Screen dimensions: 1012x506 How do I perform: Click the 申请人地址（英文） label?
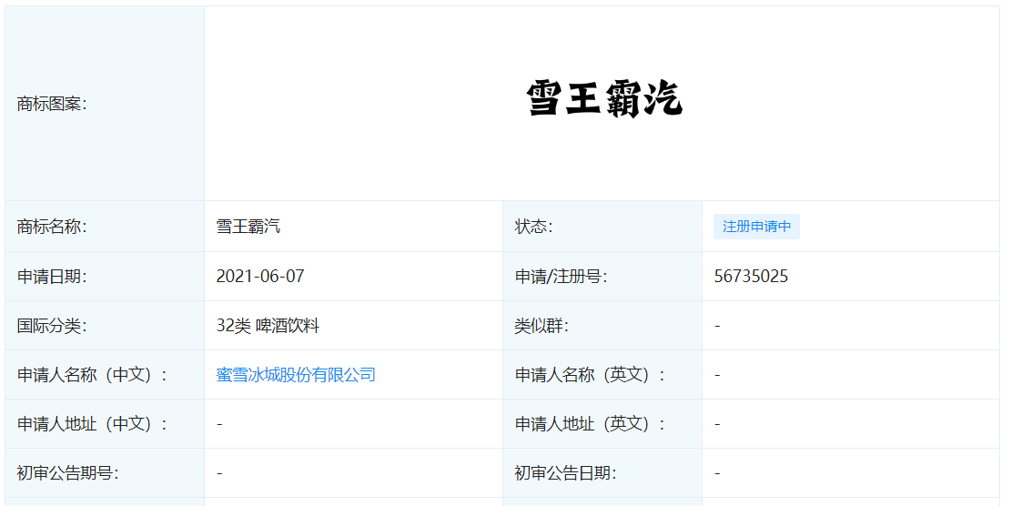coord(590,423)
